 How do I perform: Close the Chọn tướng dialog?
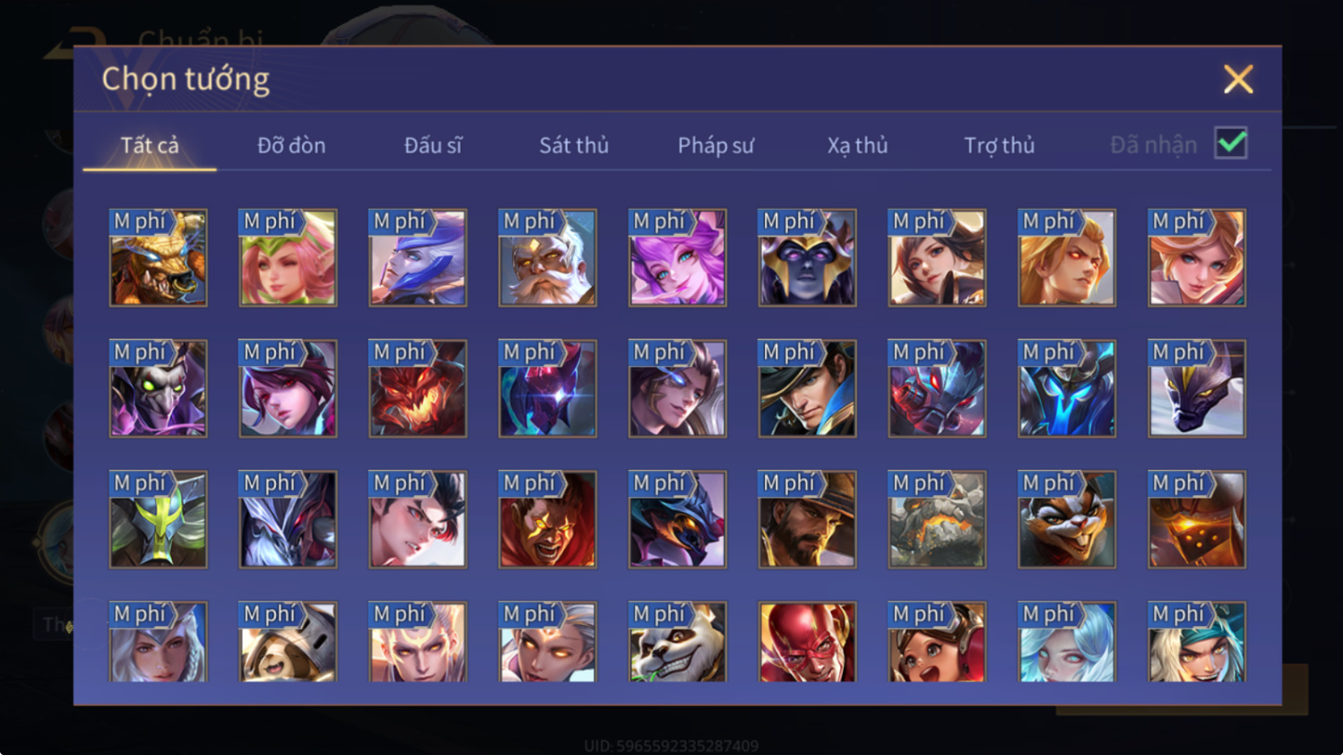(1238, 79)
